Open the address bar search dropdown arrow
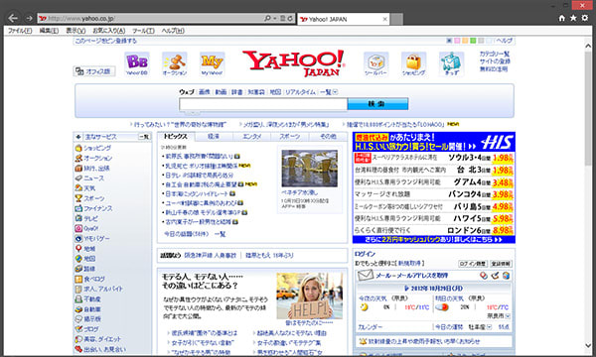The height and width of the screenshot is (357, 596). click(275, 18)
